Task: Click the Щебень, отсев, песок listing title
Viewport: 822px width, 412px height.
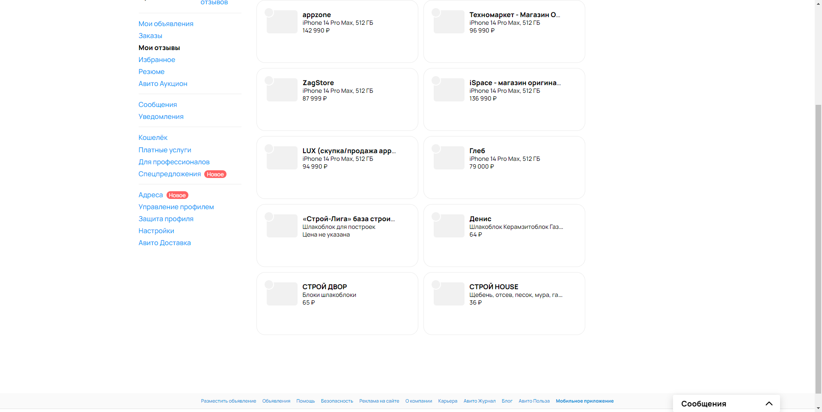Action: (515, 295)
